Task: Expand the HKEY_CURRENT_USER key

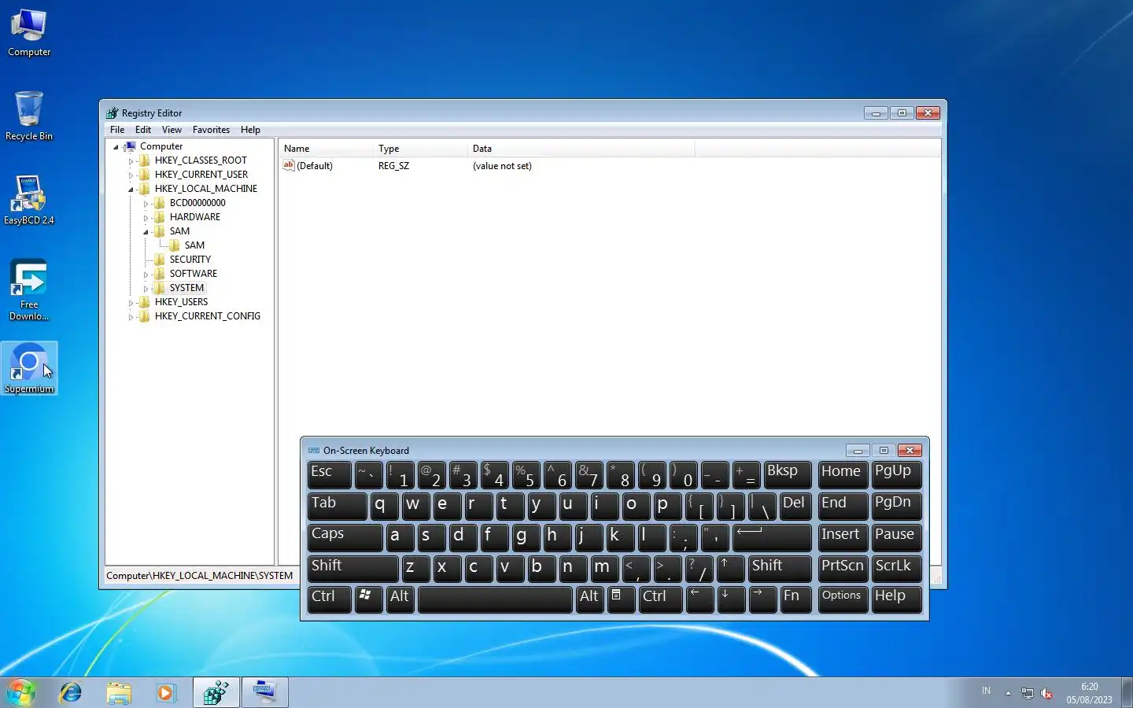Action: coord(131,175)
